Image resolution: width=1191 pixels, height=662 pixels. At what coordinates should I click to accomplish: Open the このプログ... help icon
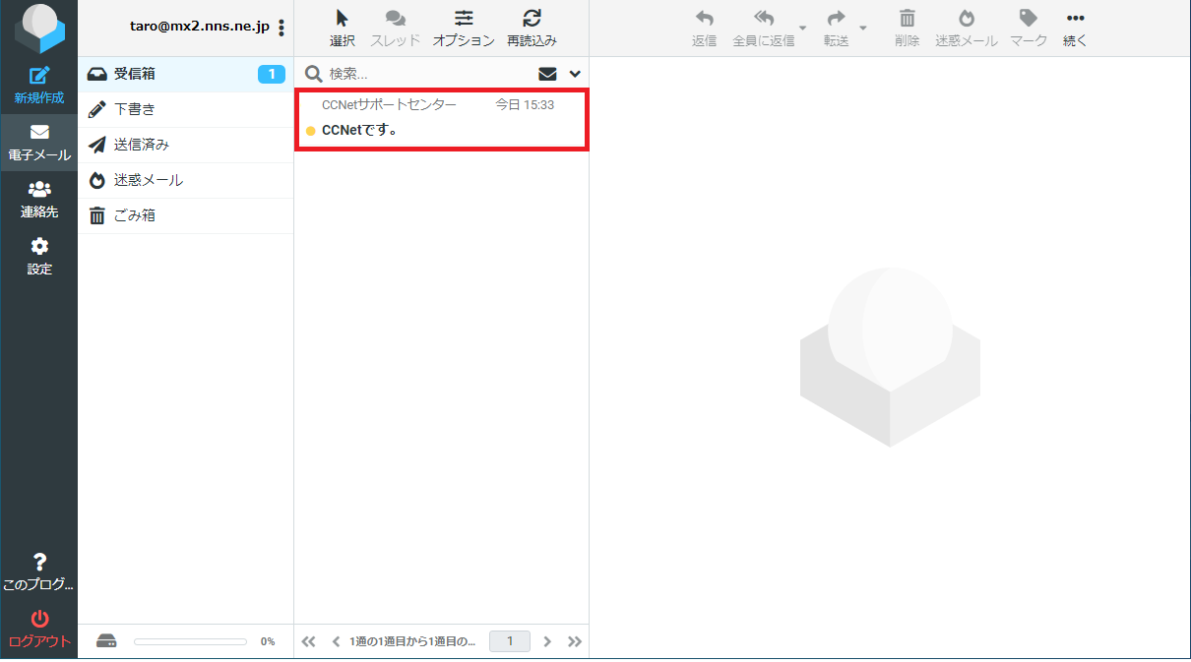[x=39, y=563]
